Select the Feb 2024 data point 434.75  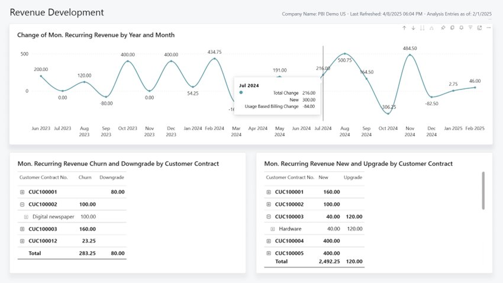tap(215, 59)
